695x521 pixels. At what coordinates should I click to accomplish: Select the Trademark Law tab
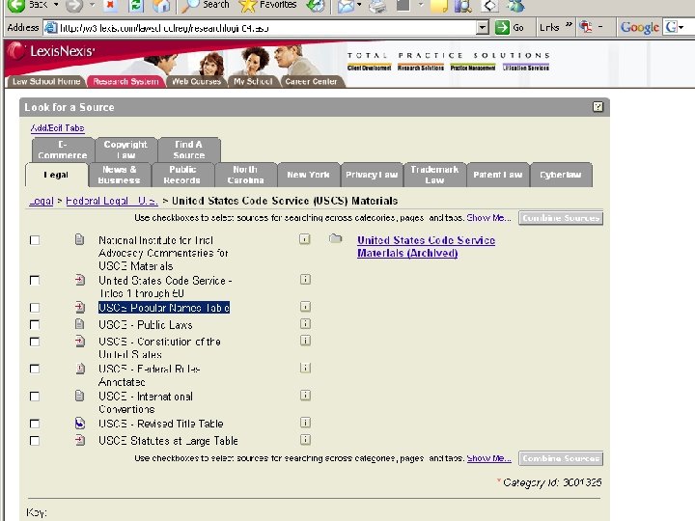[x=434, y=175]
